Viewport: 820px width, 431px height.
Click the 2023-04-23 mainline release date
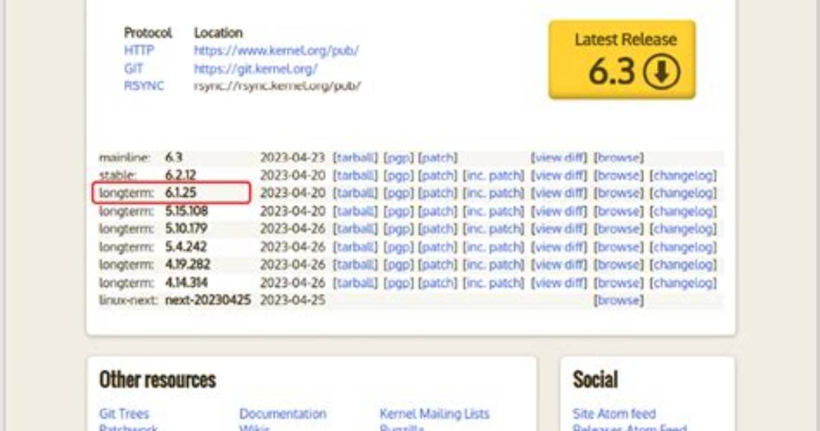tap(292, 157)
